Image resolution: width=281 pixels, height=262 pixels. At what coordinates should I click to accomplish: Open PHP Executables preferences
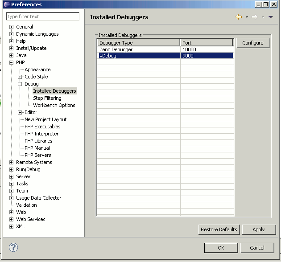tap(42, 127)
